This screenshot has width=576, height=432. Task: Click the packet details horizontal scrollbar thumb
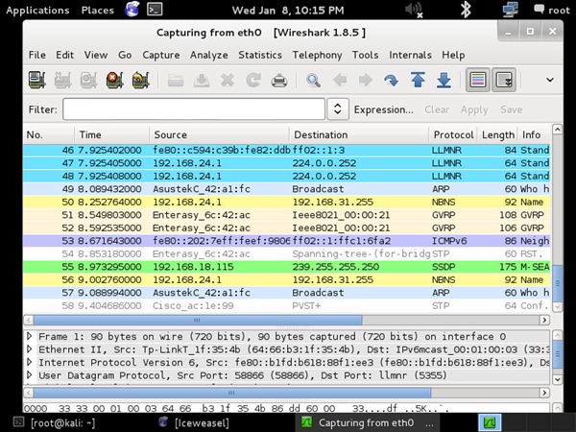[231, 393]
